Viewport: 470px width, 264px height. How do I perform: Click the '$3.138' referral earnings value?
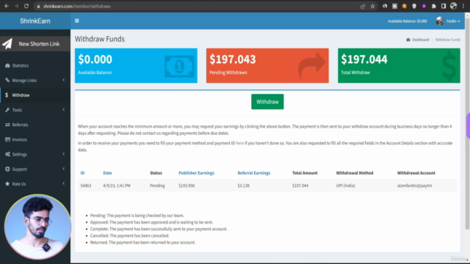tap(243, 186)
